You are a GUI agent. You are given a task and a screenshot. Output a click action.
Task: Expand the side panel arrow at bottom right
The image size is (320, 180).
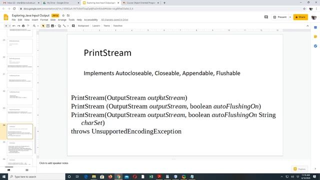[x=315, y=169]
